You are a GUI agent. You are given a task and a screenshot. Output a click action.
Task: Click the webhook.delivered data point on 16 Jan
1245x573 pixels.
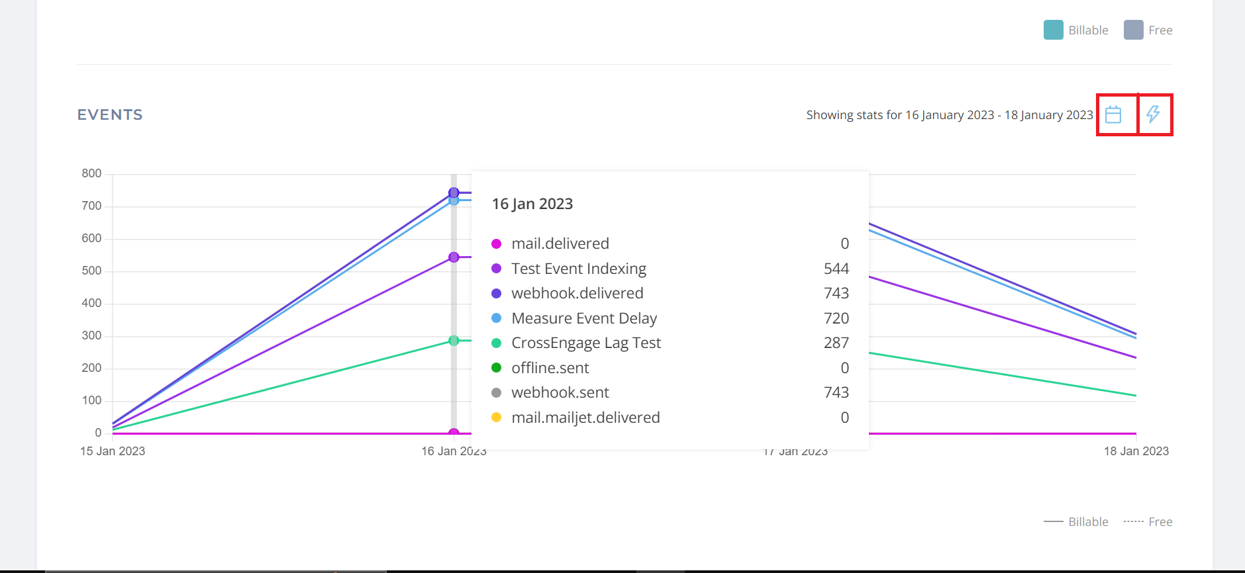[x=454, y=193]
